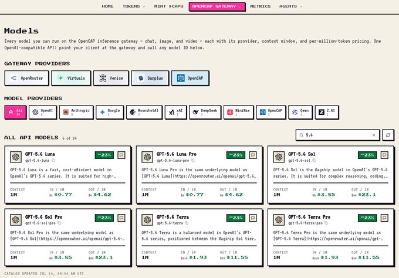399x278 pixels.
Task: Filter models by DeepSeek provider
Action: (205, 112)
